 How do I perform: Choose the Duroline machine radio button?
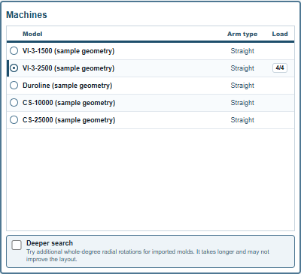pos(14,86)
